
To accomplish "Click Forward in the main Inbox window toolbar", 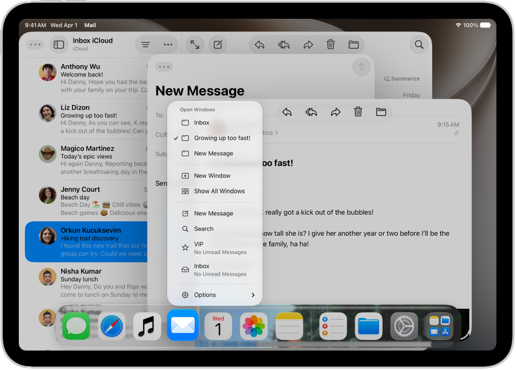I will click(308, 45).
